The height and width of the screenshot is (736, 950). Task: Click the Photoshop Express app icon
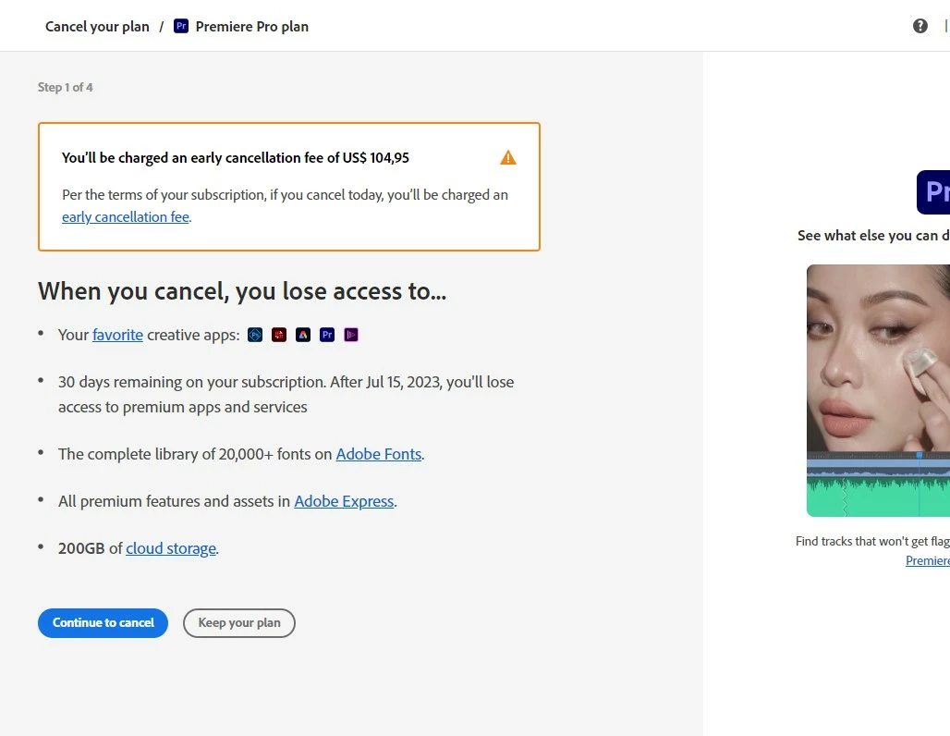tap(255, 335)
